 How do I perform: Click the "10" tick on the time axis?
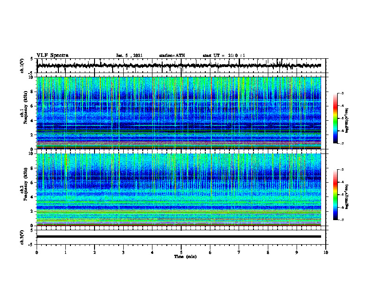coord(326,252)
